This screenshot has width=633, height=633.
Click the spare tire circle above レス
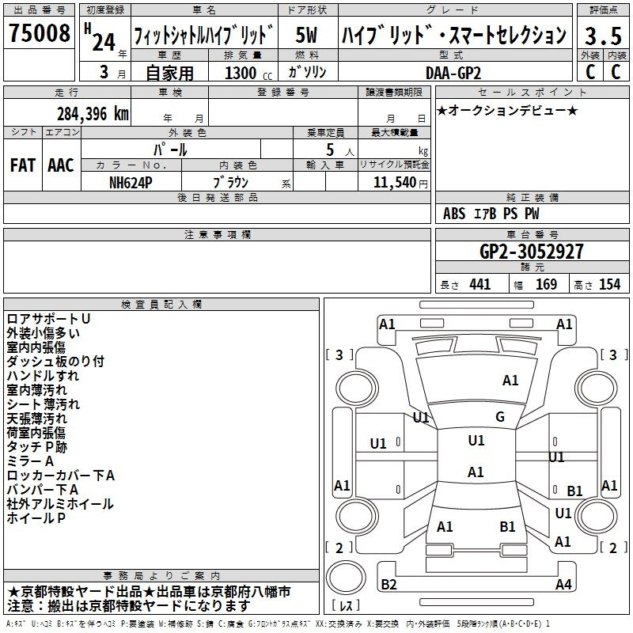[346, 577]
